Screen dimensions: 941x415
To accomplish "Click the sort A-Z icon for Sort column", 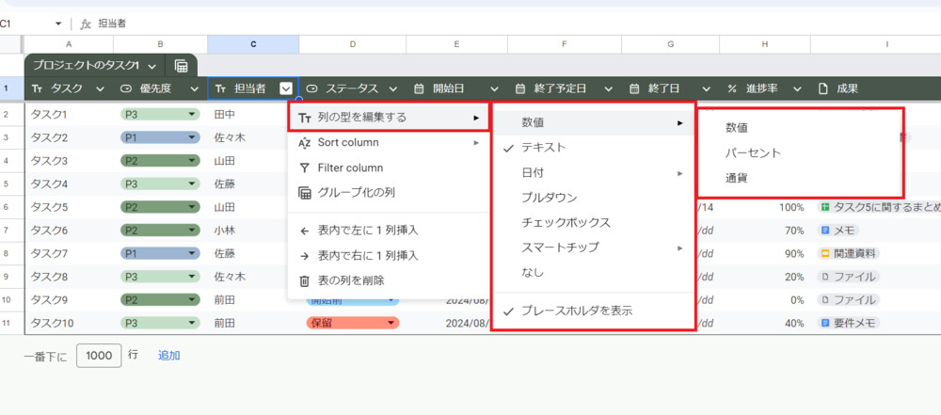I will click(303, 143).
